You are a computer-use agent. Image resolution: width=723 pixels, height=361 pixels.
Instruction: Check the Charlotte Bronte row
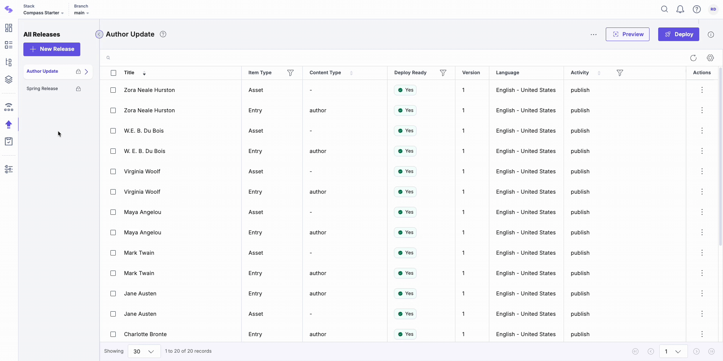click(113, 334)
